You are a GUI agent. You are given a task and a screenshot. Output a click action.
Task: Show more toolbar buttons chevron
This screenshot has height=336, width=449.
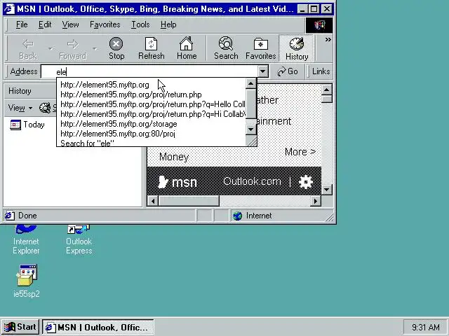[328, 40]
